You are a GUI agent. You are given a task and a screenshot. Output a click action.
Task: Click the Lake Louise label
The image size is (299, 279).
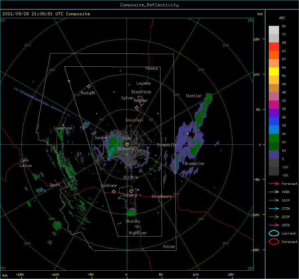pos(26,163)
